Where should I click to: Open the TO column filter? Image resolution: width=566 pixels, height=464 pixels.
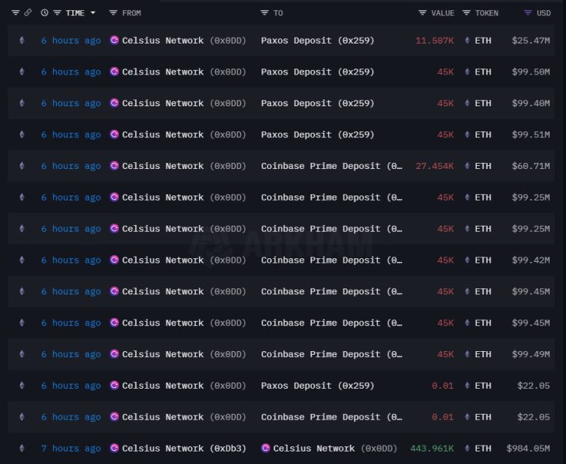(265, 13)
